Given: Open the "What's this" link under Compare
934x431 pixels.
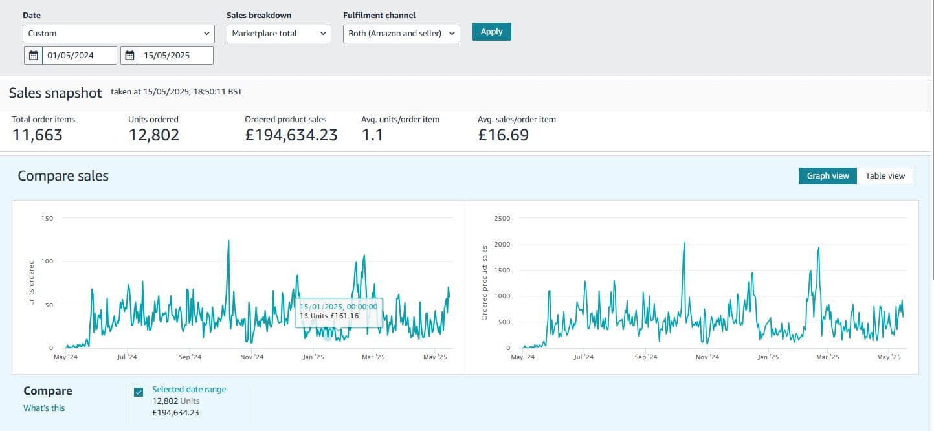Looking at the screenshot, I should 44,408.
